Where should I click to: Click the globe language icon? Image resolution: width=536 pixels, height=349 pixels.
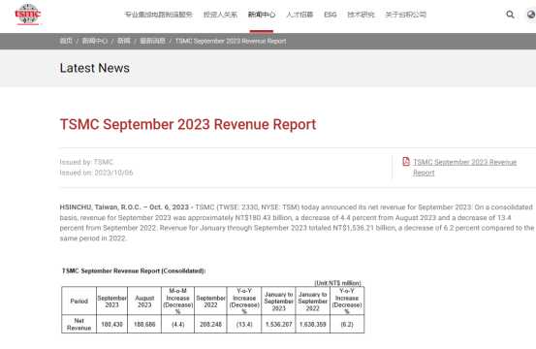531,15
